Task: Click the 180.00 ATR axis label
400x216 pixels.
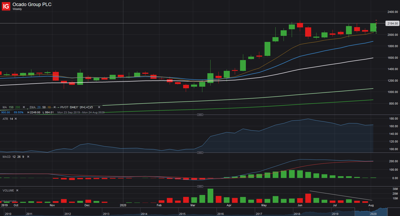Action: click(x=393, y=119)
